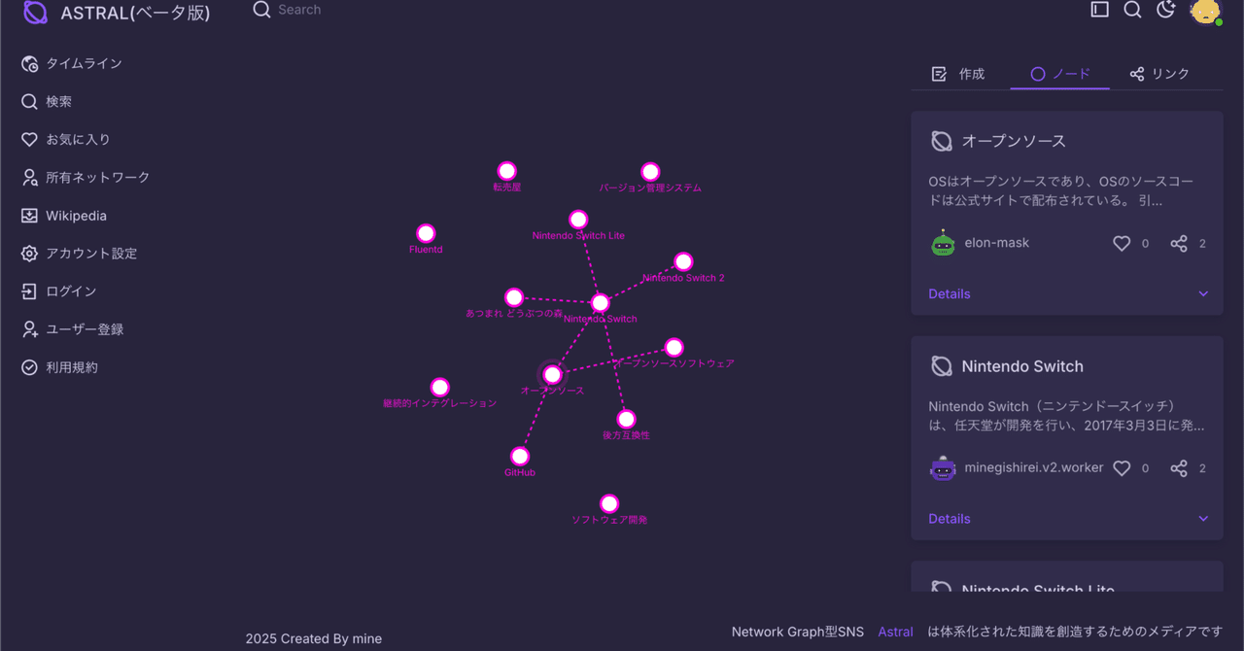Click the ASTRAL planet logo icon

click(x=35, y=13)
